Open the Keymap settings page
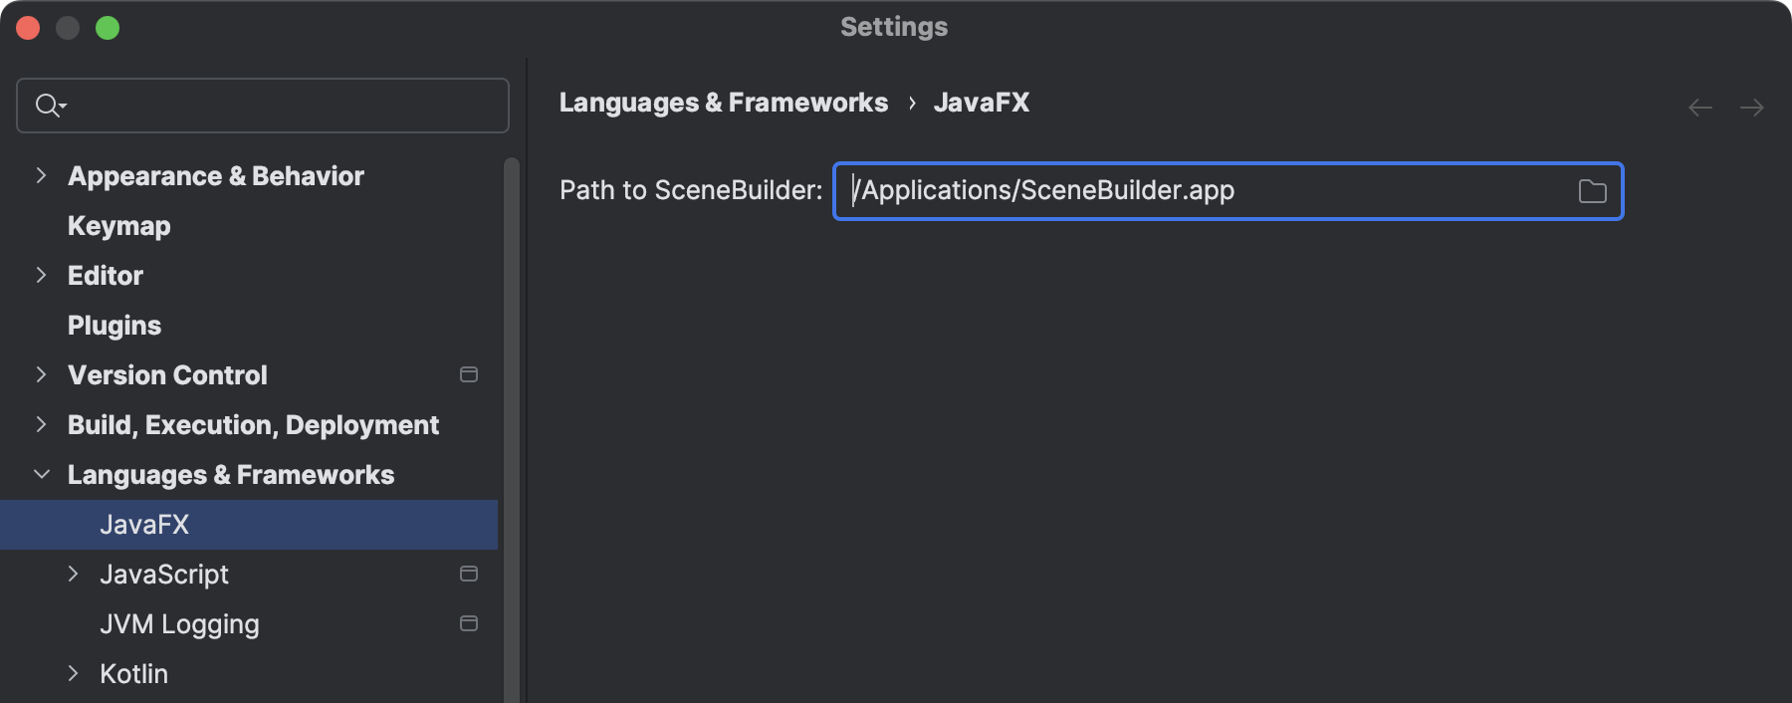The image size is (1792, 703). pos(117,225)
